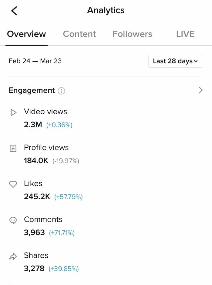Viewport: 212px width, 285px height.
Task: Click the 184.0K profile views value
Action: point(36,161)
